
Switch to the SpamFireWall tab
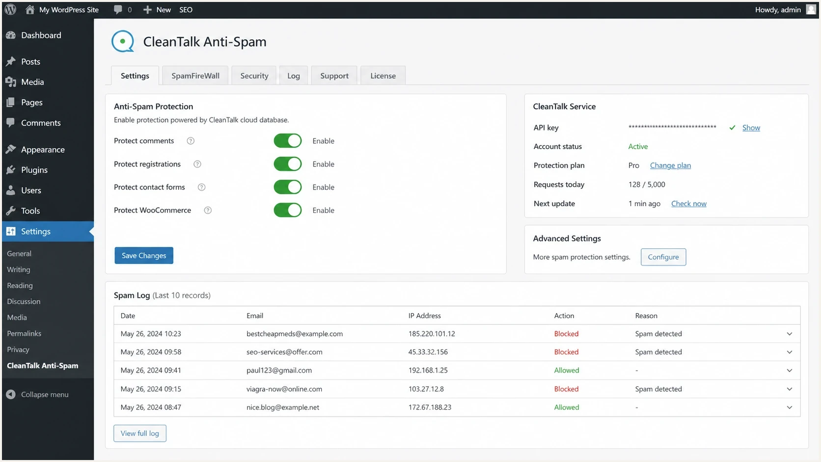(x=195, y=76)
